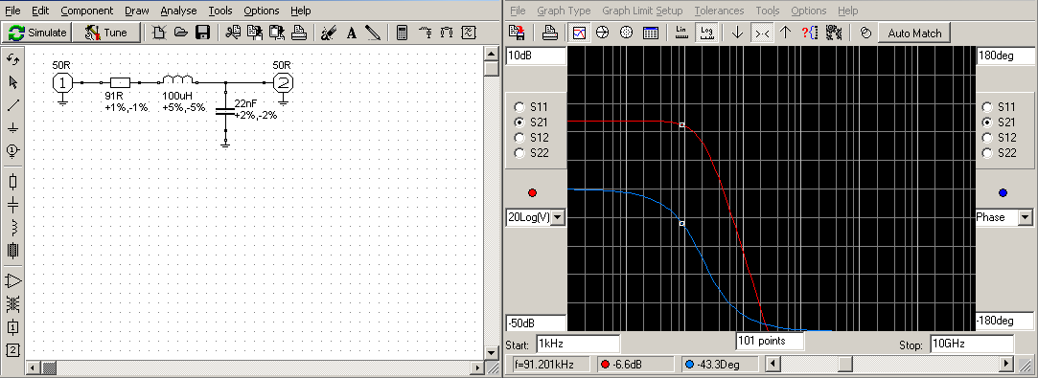Place a transformer component
The height and width of the screenshot is (378, 1038).
[12, 304]
